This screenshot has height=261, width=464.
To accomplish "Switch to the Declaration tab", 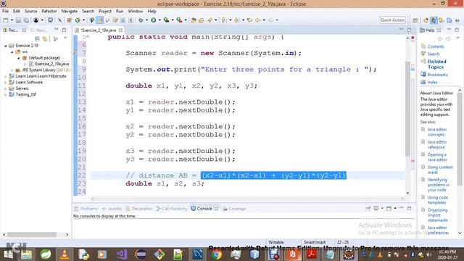I will pos(139,209).
